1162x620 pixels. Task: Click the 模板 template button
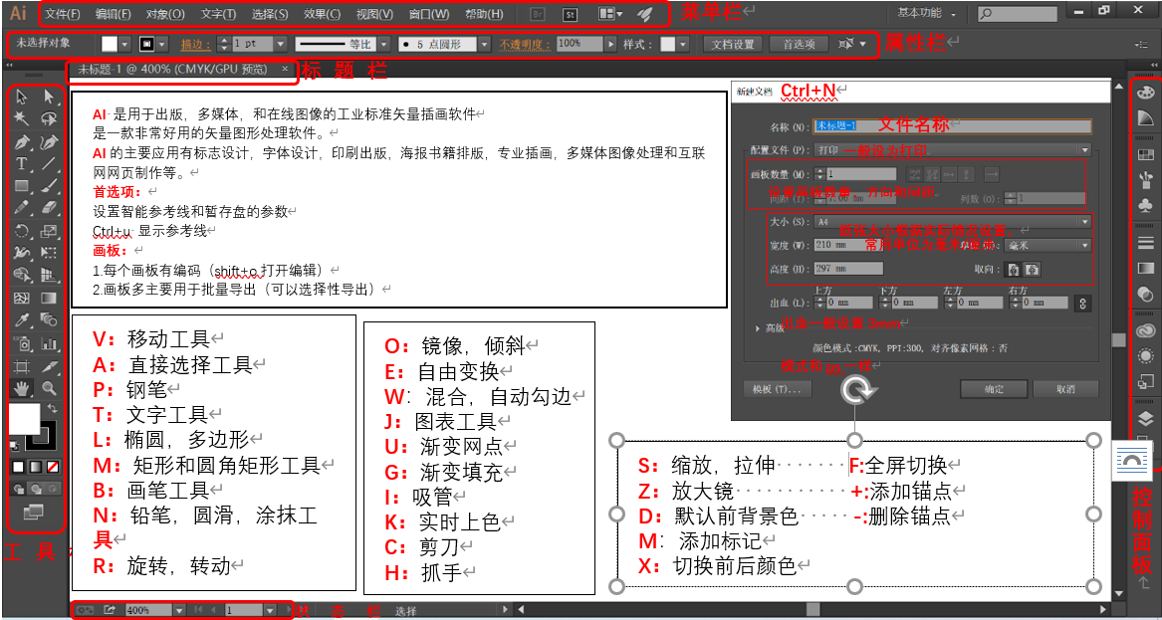(779, 388)
